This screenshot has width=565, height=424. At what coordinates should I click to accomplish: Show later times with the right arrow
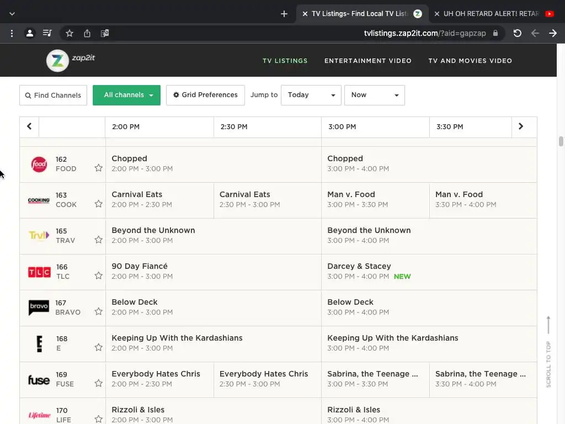[521, 126]
